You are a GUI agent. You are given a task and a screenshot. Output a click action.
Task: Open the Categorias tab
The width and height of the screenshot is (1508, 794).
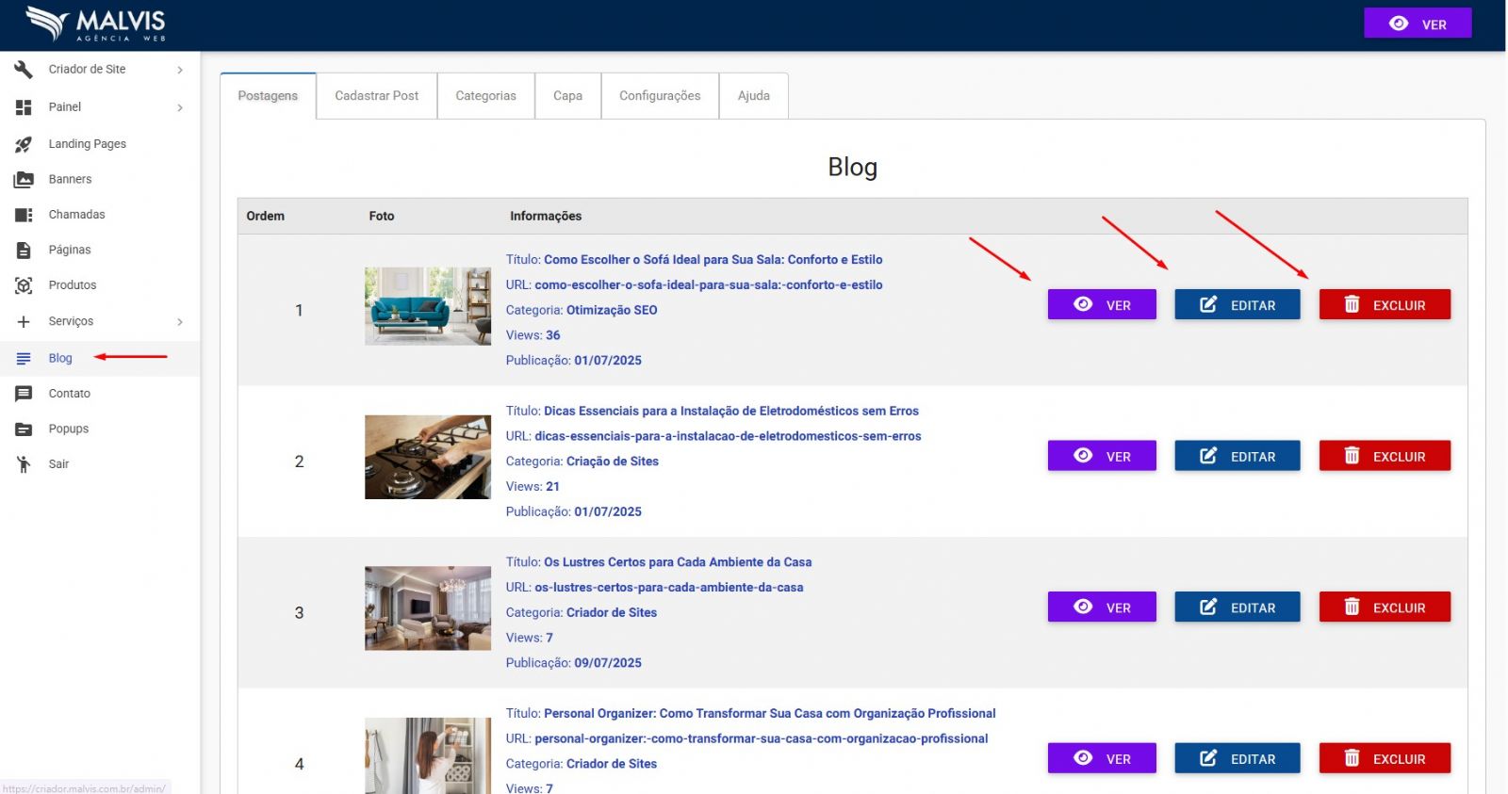click(x=485, y=96)
